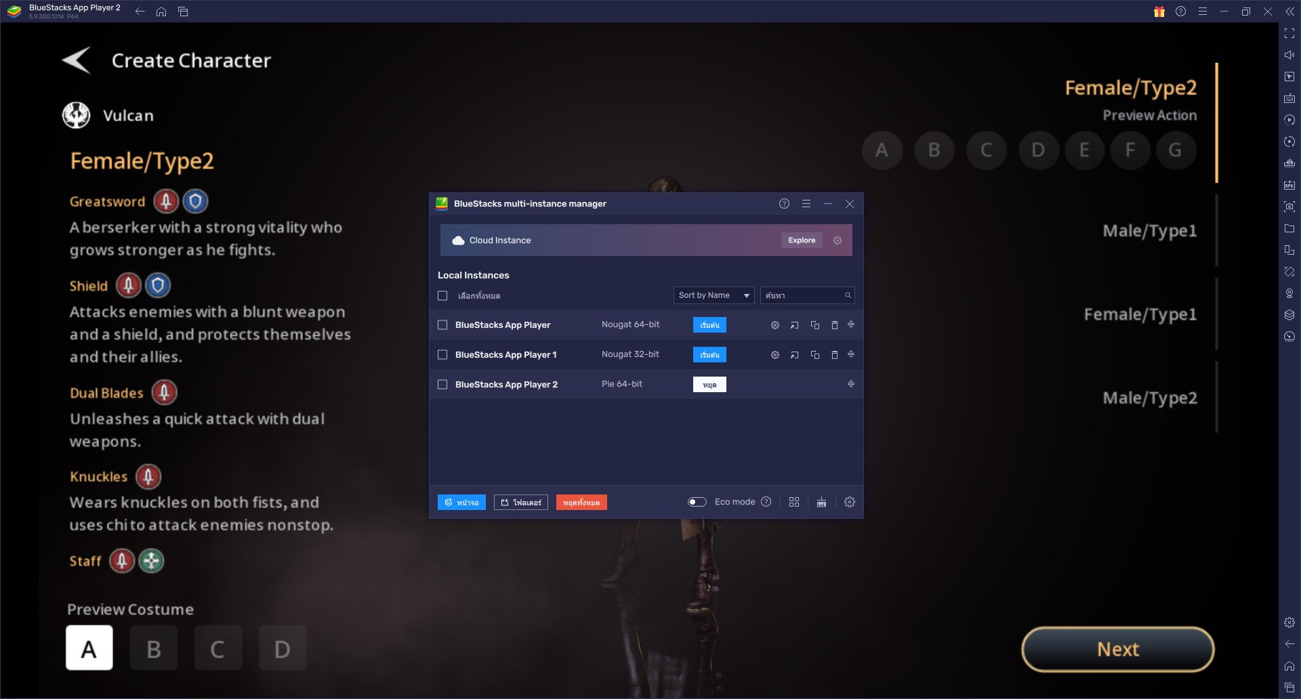This screenshot has height=699, width=1301.
Task: Open Cloud Instance settings gear
Action: click(x=838, y=240)
